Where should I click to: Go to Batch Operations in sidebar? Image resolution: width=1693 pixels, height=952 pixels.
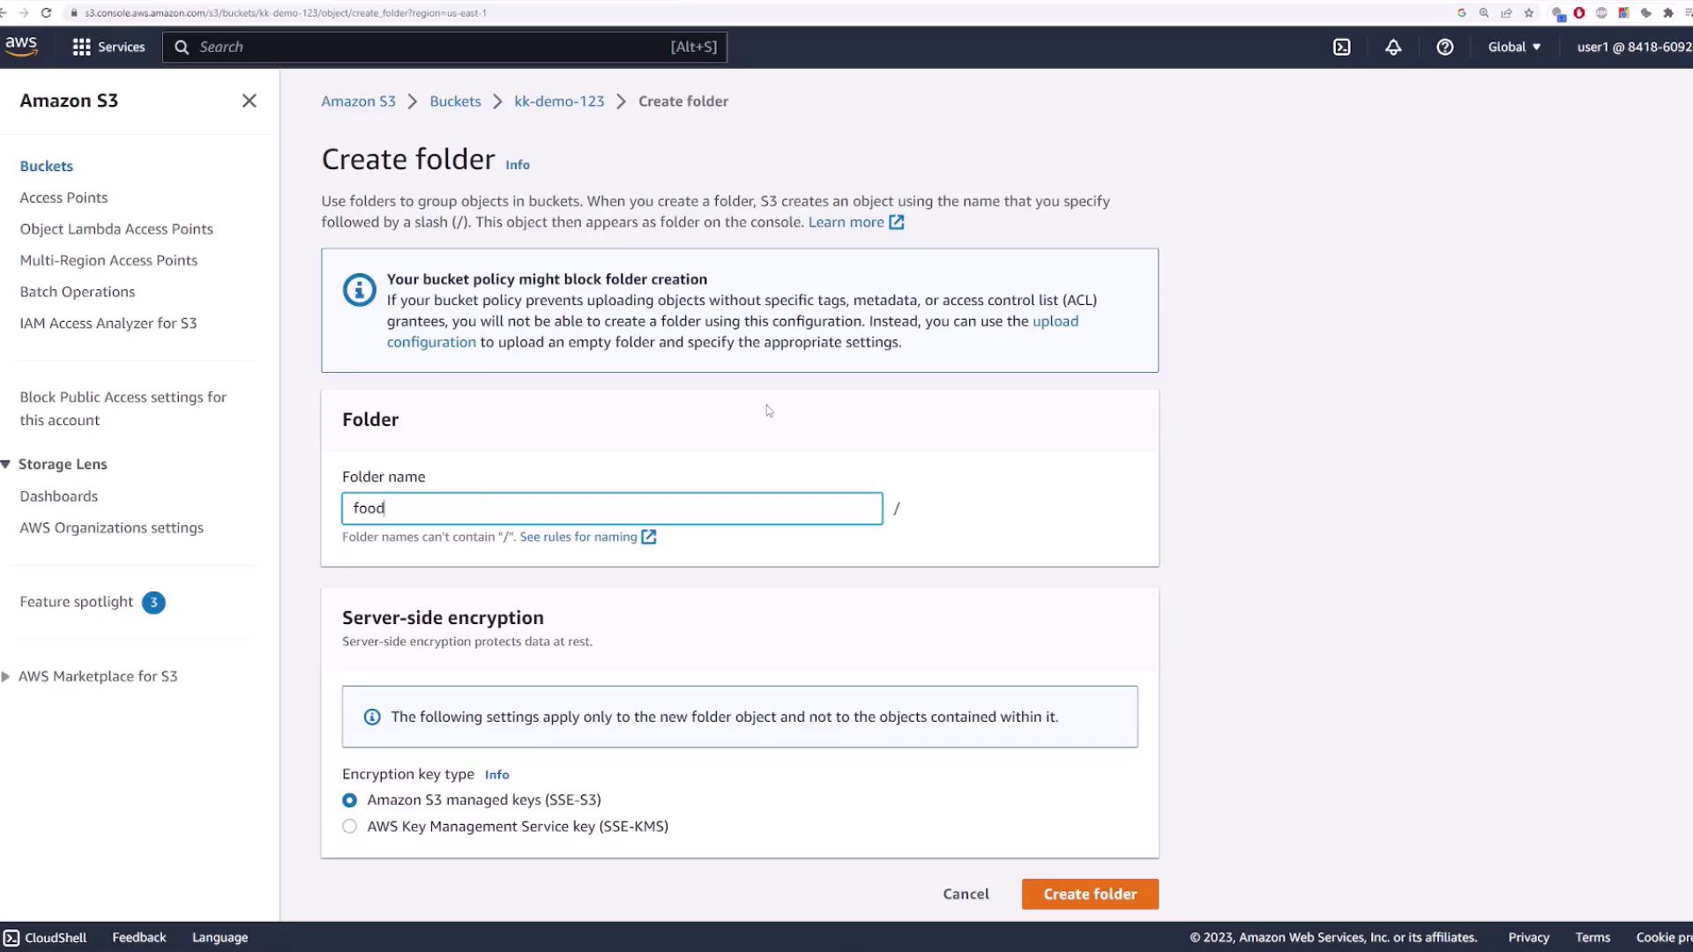coord(78,292)
